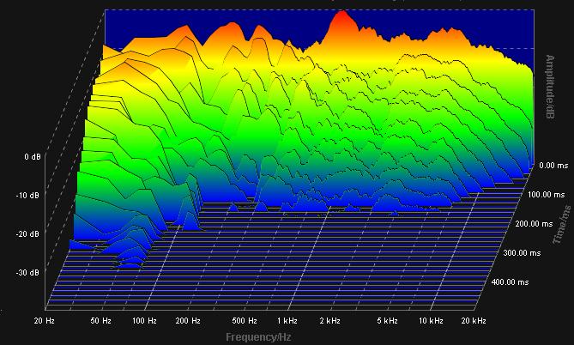Select the 1 kHz frequency tick label
This screenshot has width=574, height=345.
point(287,321)
